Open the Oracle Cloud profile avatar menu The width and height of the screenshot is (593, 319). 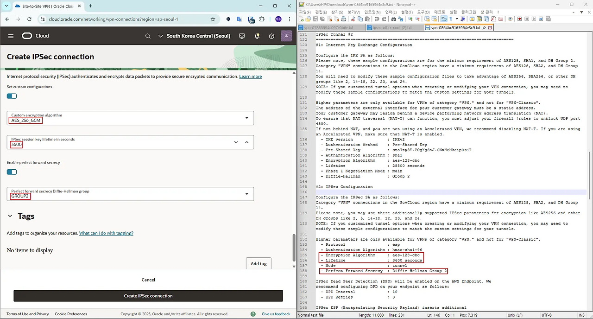point(286,36)
